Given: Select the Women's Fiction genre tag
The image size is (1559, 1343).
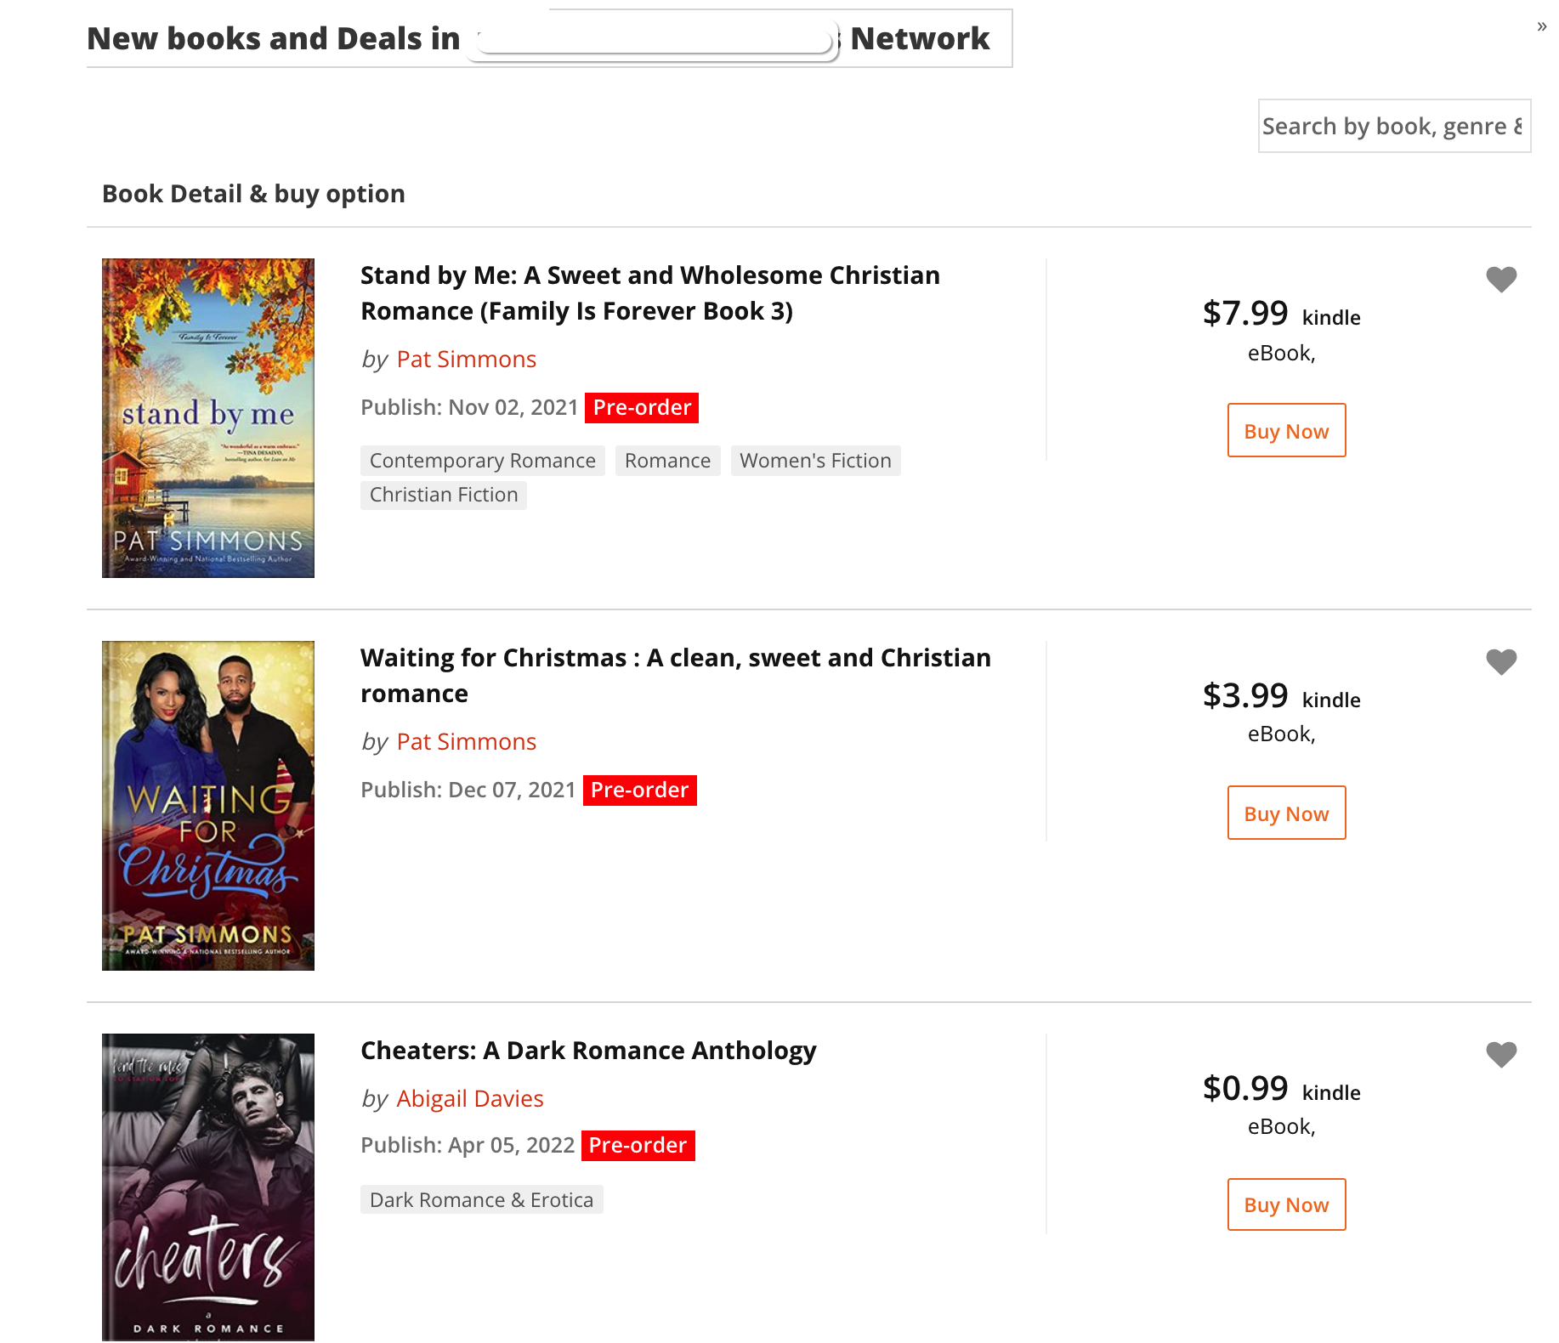Looking at the screenshot, I should point(815,461).
